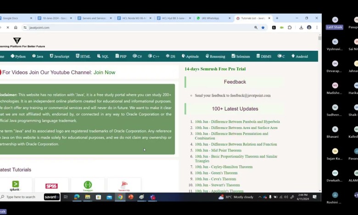Open the C# tutorial menu

click(137, 56)
